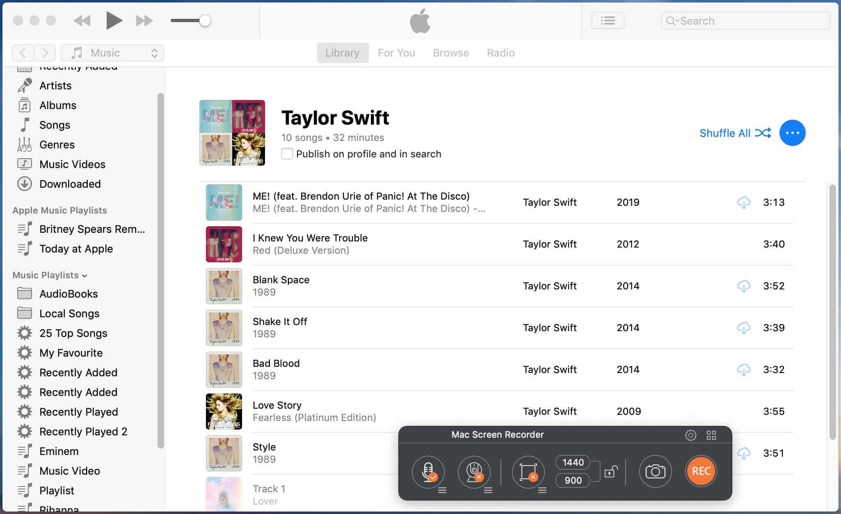This screenshot has height=514, width=841.
Task: Open the For You section
Action: 396,52
